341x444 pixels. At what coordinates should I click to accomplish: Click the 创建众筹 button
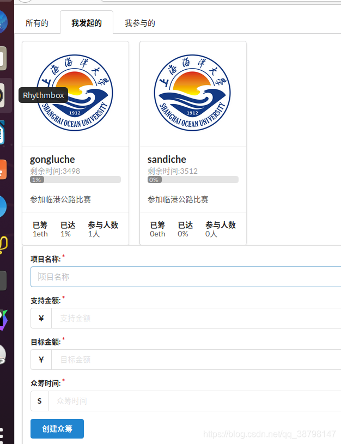pos(57,429)
